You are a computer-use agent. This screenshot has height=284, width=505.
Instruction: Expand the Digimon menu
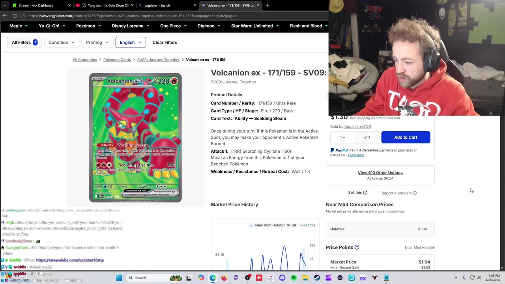[209, 26]
